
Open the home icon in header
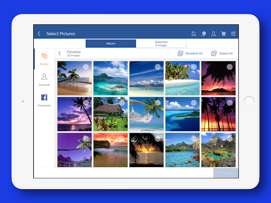[194, 34]
